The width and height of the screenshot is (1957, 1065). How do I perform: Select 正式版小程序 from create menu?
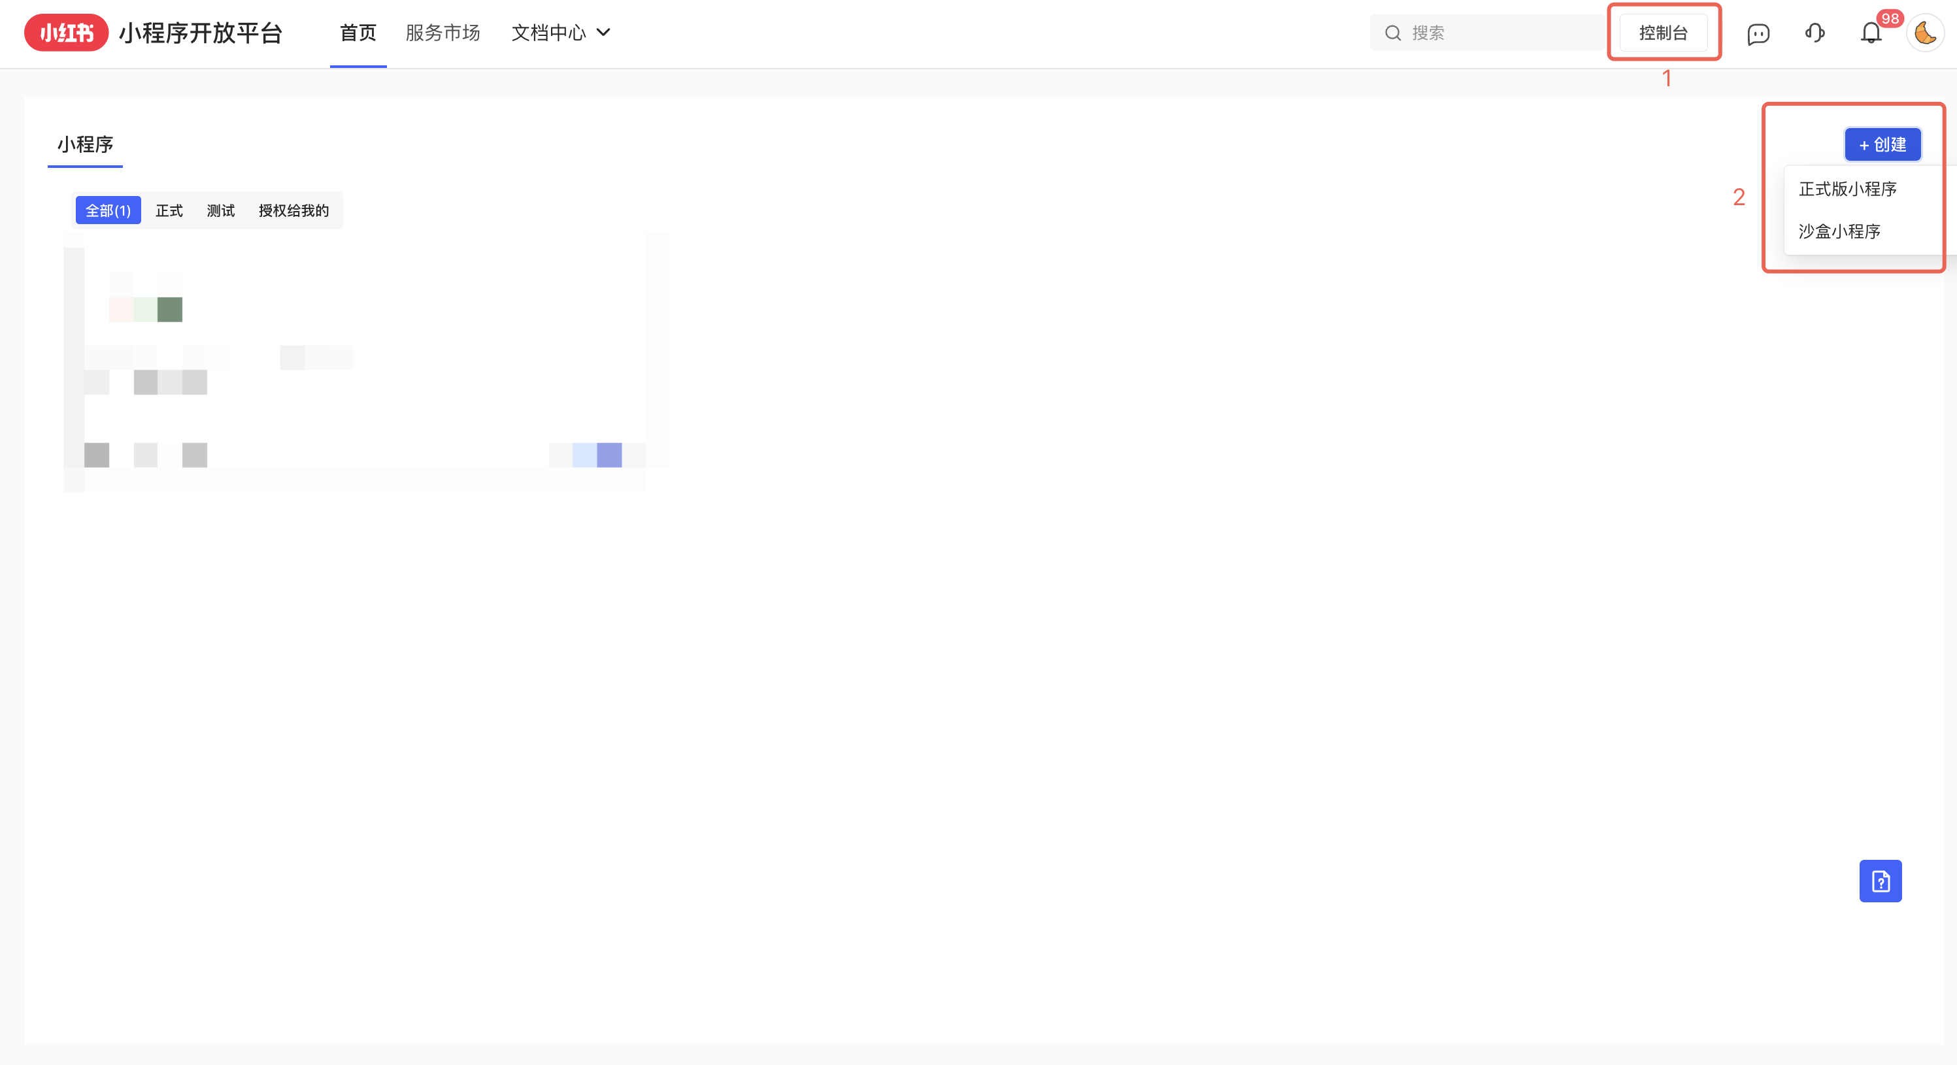[x=1848, y=188]
